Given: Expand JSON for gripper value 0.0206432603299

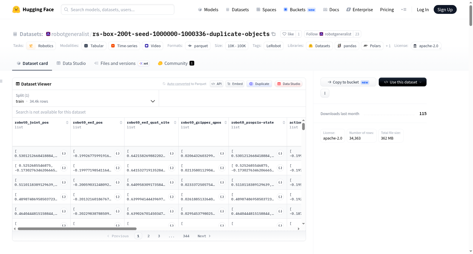Looking at the screenshot, I should (222, 153).
